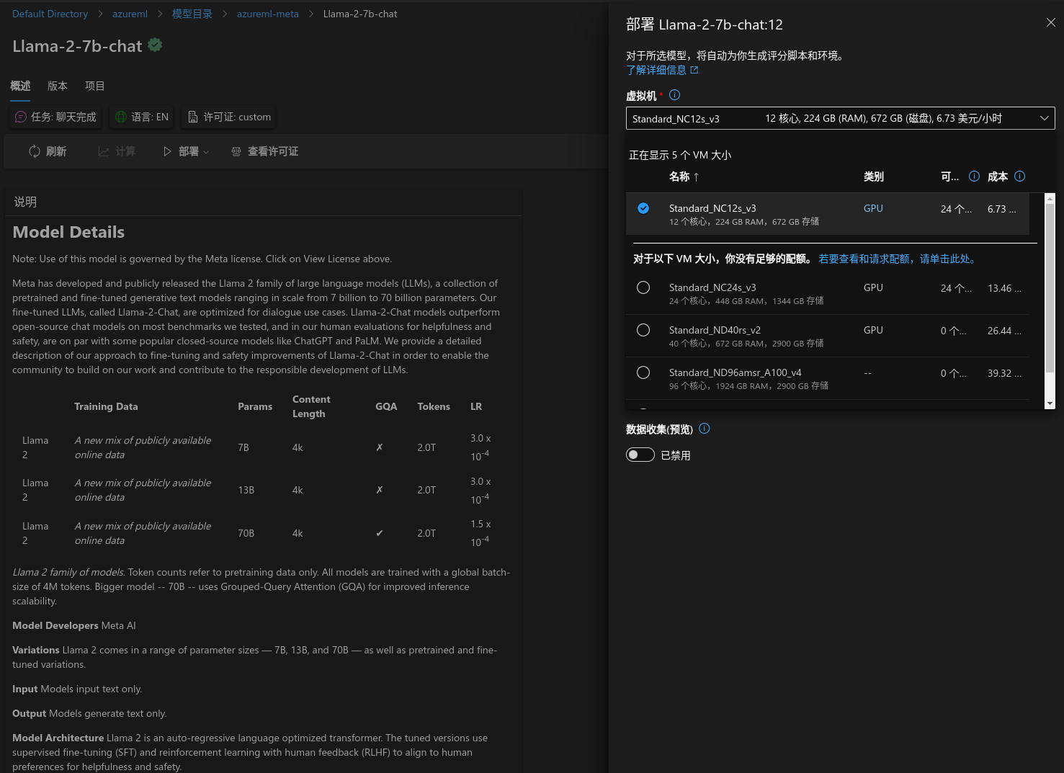Switch to the 项目 tab
Screen dimensions: 1064x773
click(95, 86)
